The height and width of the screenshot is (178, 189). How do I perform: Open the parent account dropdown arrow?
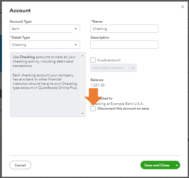pyautogui.click(x=133, y=68)
